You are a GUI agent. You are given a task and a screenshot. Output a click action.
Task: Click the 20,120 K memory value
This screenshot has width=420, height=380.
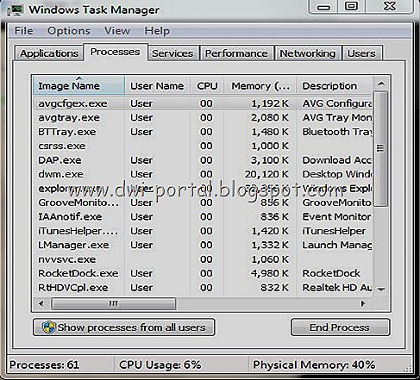(267, 174)
